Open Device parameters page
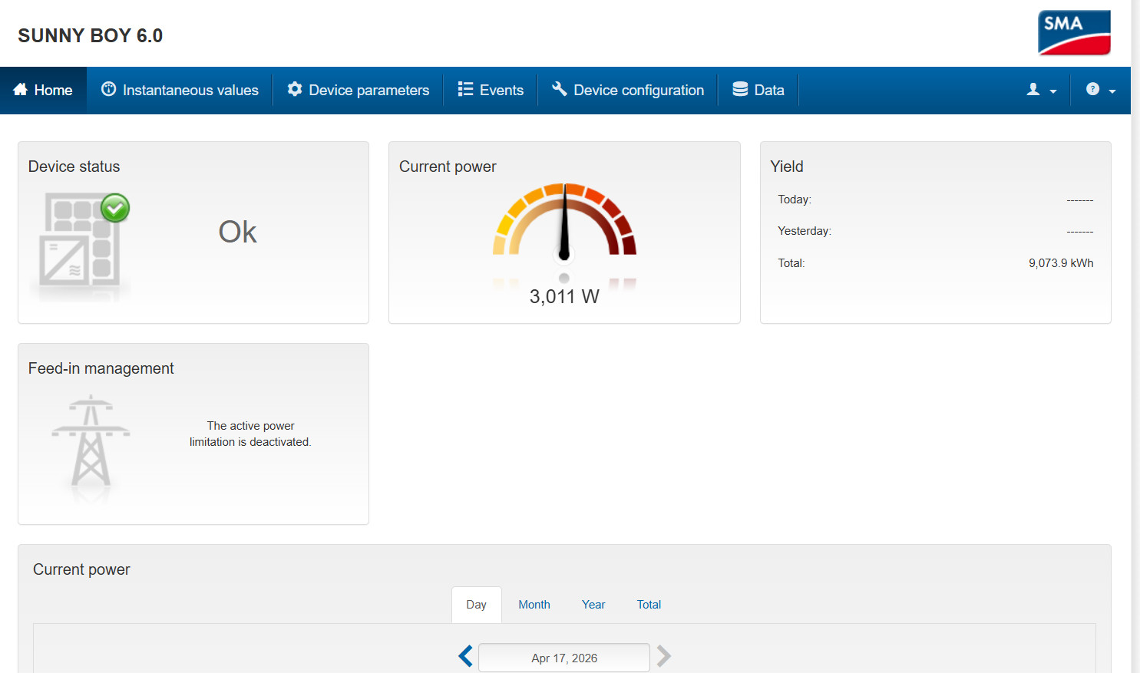Screen dimensions: 1140x673 point(358,91)
